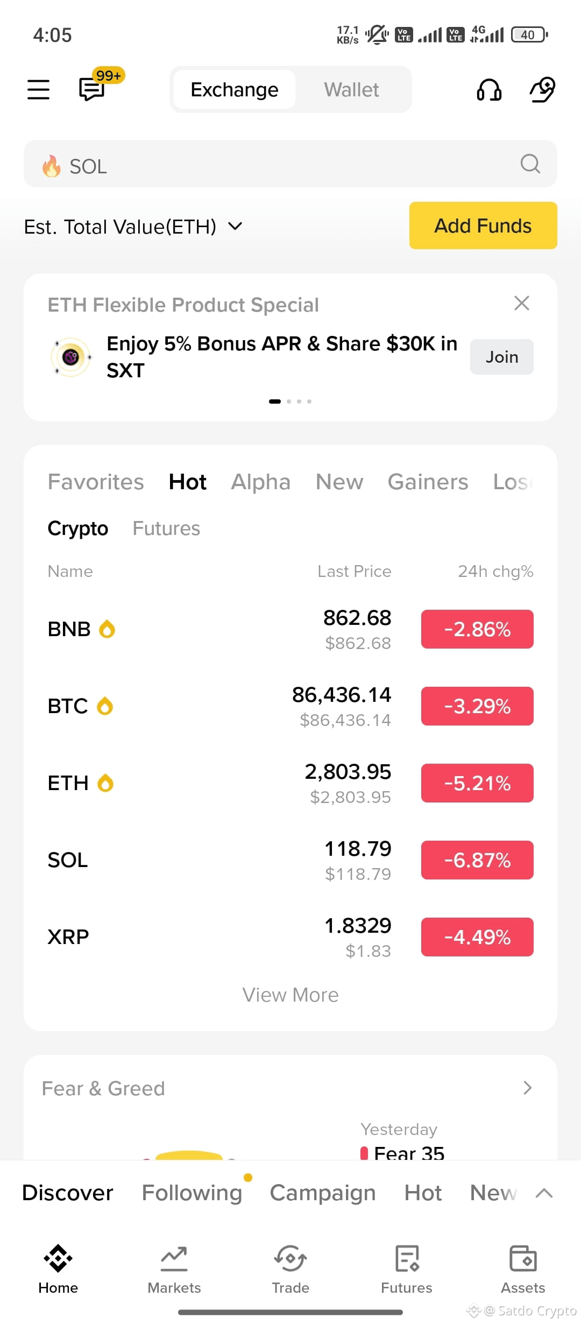Select the Gainers tab
This screenshot has height=1324, width=581.
(x=428, y=482)
